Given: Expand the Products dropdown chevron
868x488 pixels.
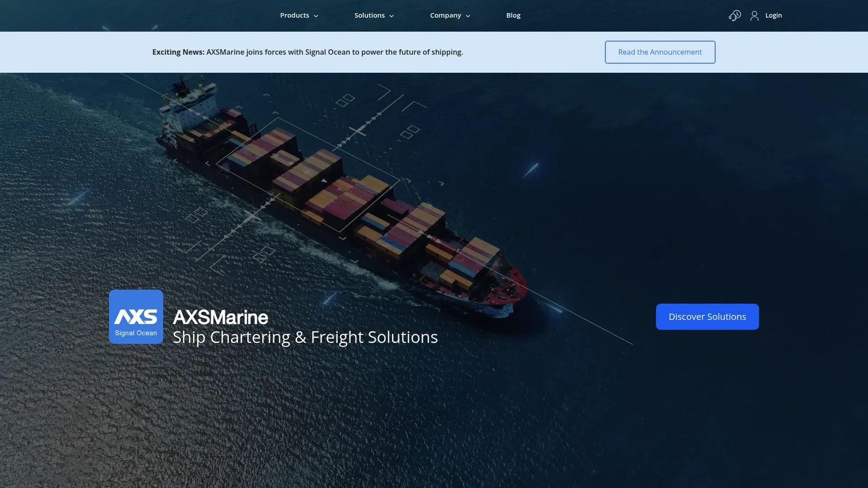Looking at the screenshot, I should [x=316, y=16].
